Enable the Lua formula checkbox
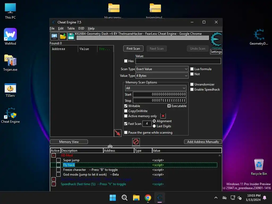The height and width of the screenshot is (204, 272). point(192,69)
